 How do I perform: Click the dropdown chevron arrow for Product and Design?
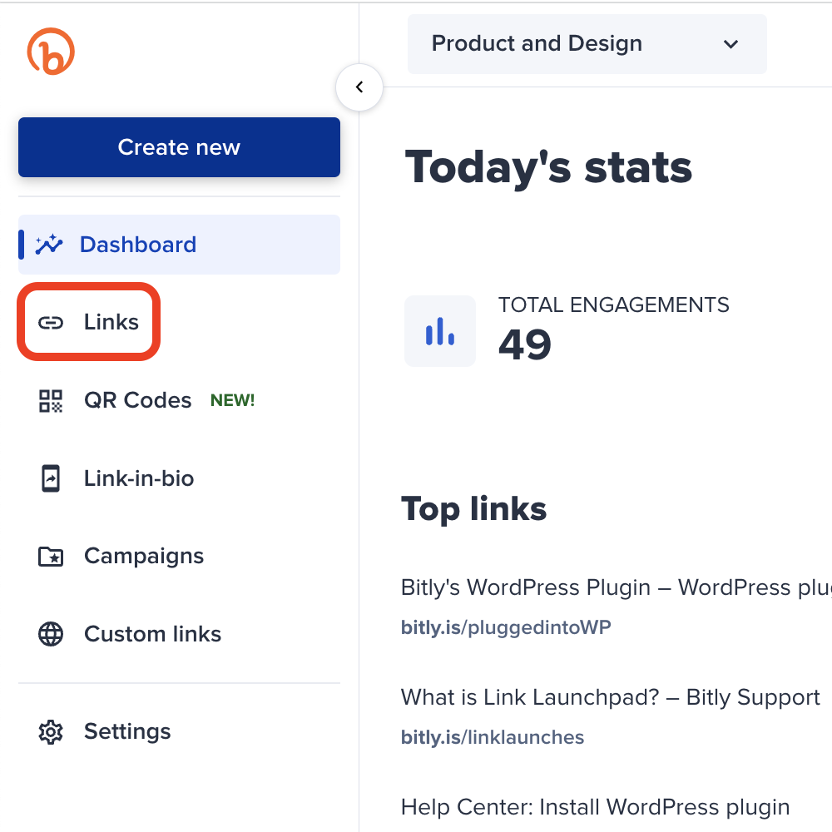click(730, 44)
